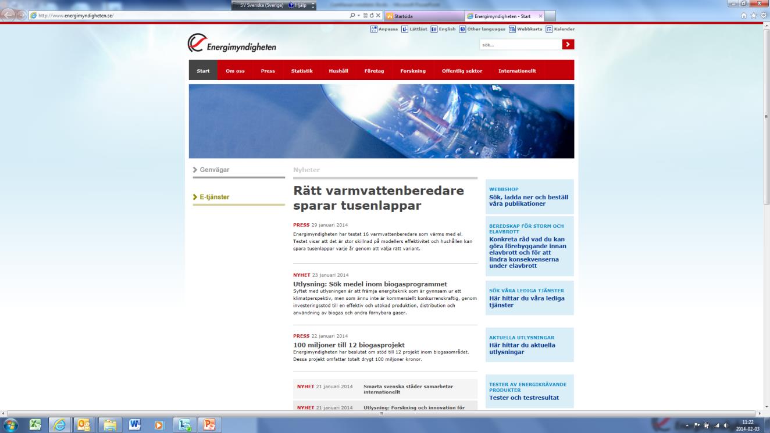Open Smarta svenska städer samarbetar internationellt link
The height and width of the screenshot is (433, 770).
tap(408, 389)
